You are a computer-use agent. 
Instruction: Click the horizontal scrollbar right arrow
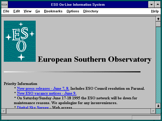pyautogui.click(x=153, y=111)
